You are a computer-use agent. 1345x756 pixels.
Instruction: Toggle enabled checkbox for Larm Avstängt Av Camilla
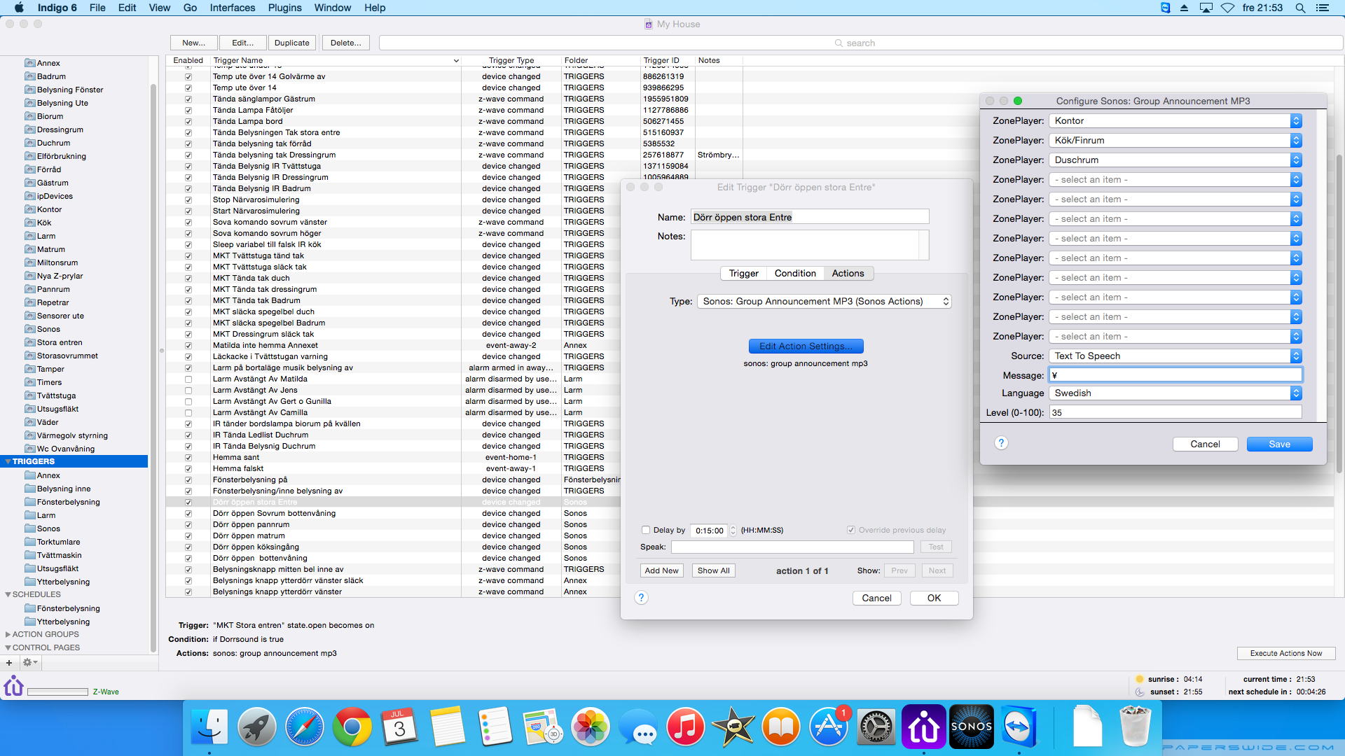pos(188,412)
